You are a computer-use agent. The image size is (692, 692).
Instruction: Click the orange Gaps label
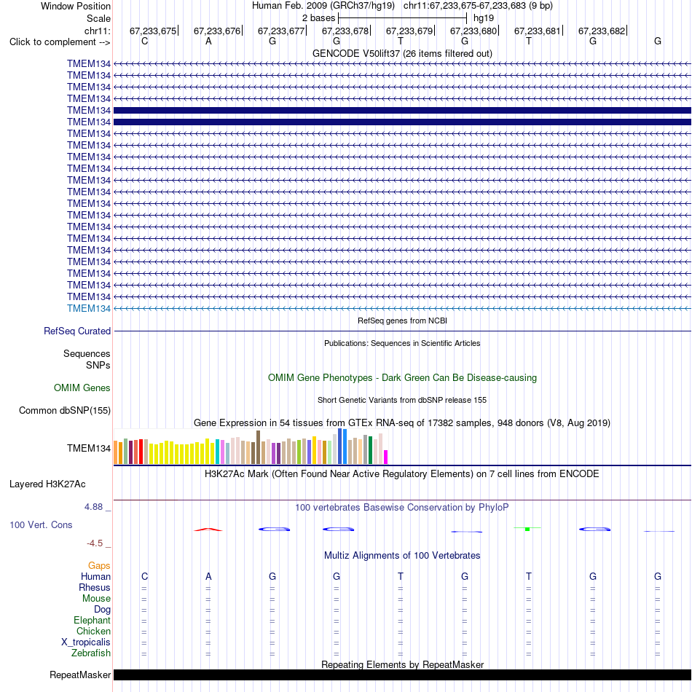click(x=99, y=566)
